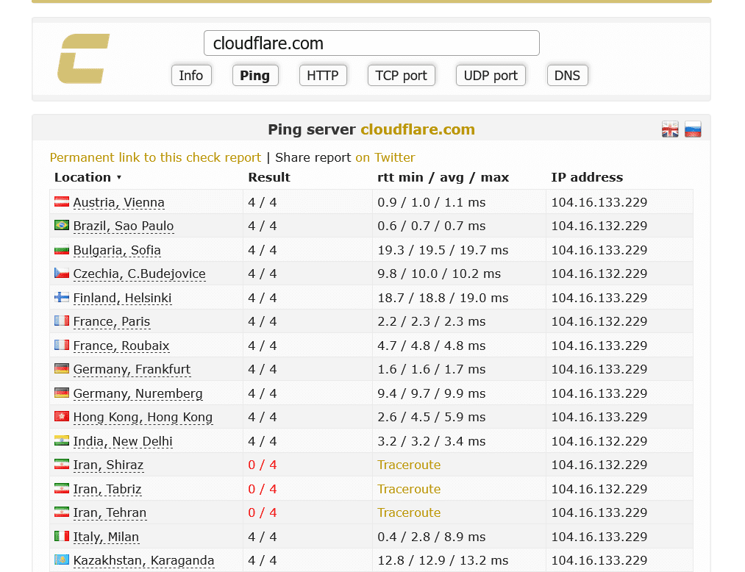Open Traceroute for Iran, Shiraz
The width and height of the screenshot is (745, 572).
(x=409, y=465)
